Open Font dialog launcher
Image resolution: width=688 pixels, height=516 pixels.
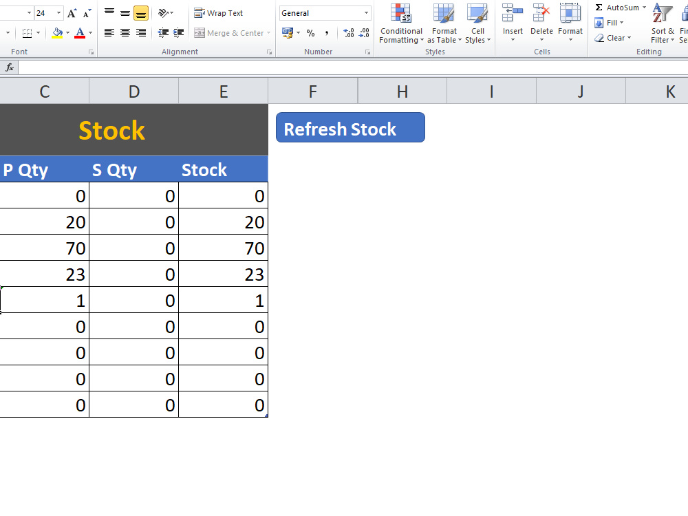point(91,52)
